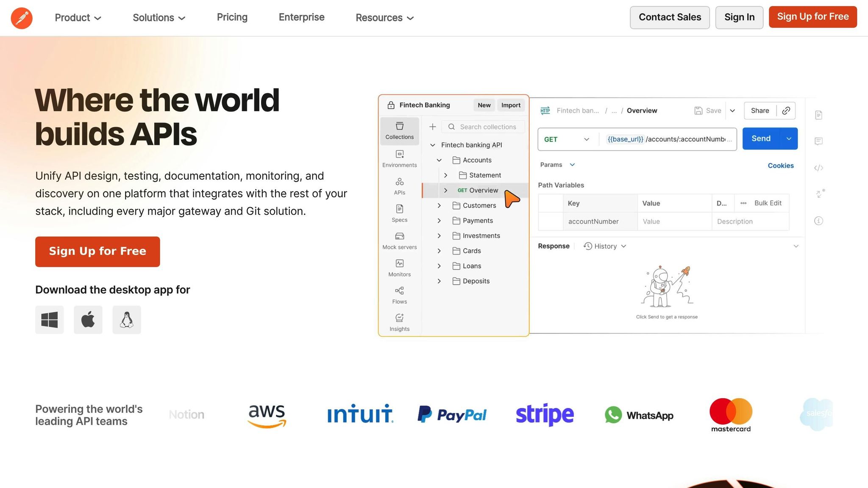This screenshot has height=488, width=868.
Task: Expand the Customers folder
Action: [x=439, y=205]
